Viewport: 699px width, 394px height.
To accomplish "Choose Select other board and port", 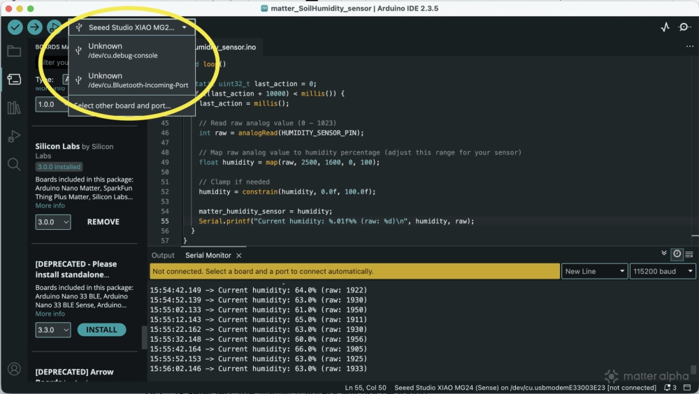I will point(122,105).
